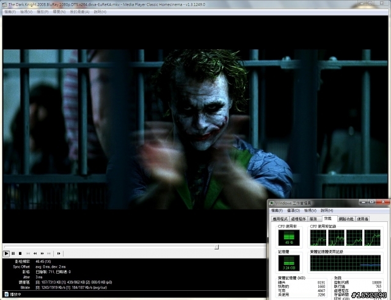Click the video frame in the player

(195, 129)
